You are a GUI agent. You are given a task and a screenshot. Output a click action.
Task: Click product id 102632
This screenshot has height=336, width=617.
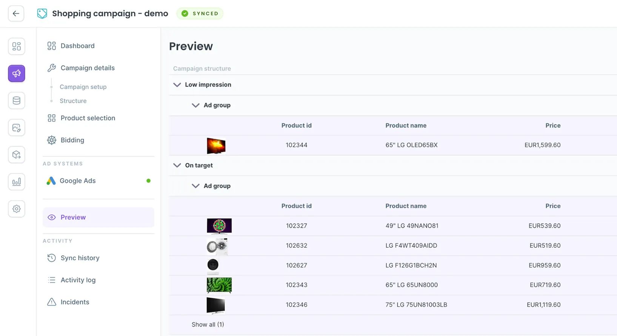pos(297,245)
